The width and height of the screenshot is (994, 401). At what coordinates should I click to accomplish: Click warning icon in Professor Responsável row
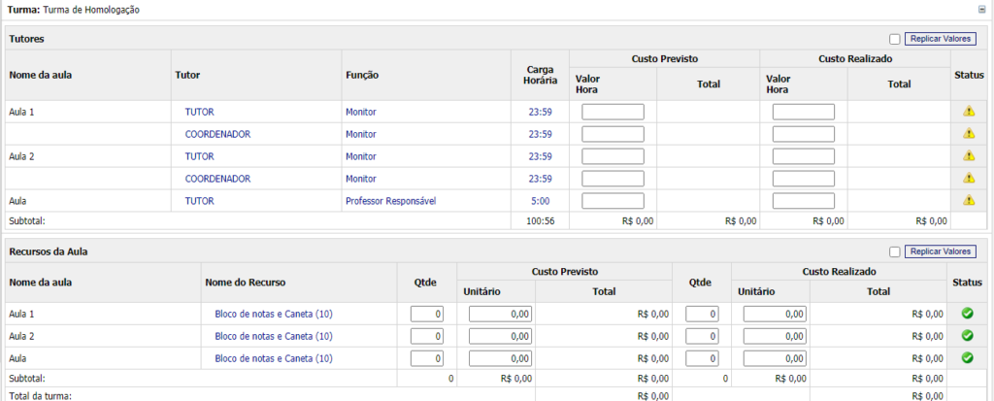click(x=968, y=201)
